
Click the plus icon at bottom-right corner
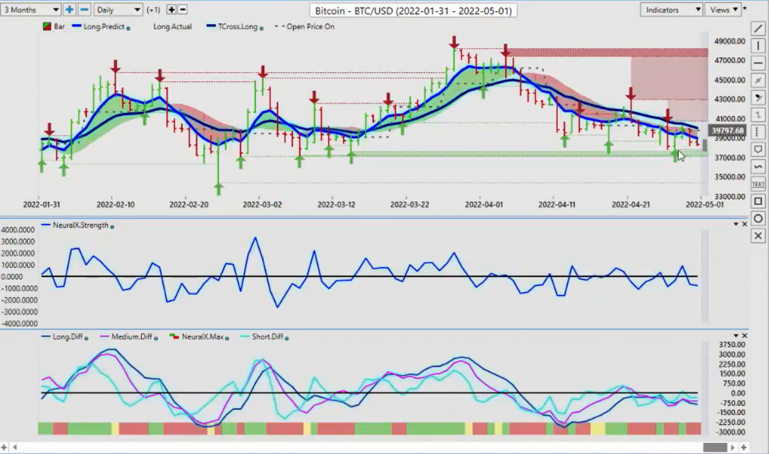743,447
